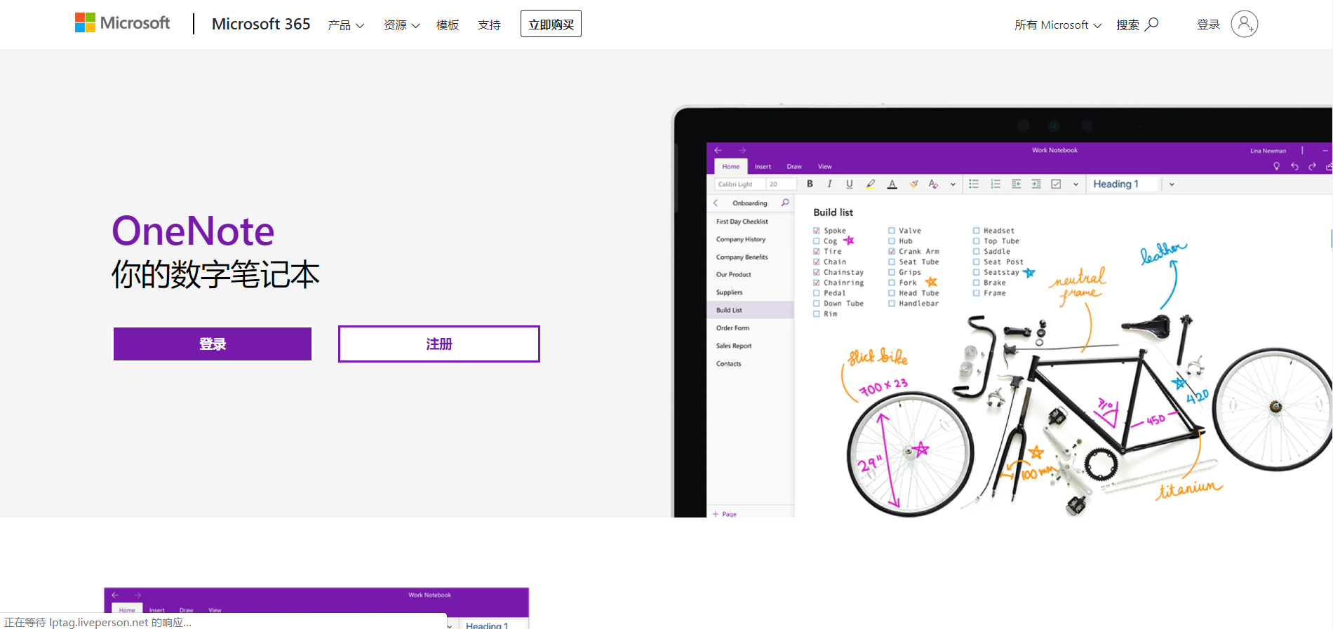Image resolution: width=1333 pixels, height=629 pixels.
Task: Apply a numbered list
Action: [996, 184]
